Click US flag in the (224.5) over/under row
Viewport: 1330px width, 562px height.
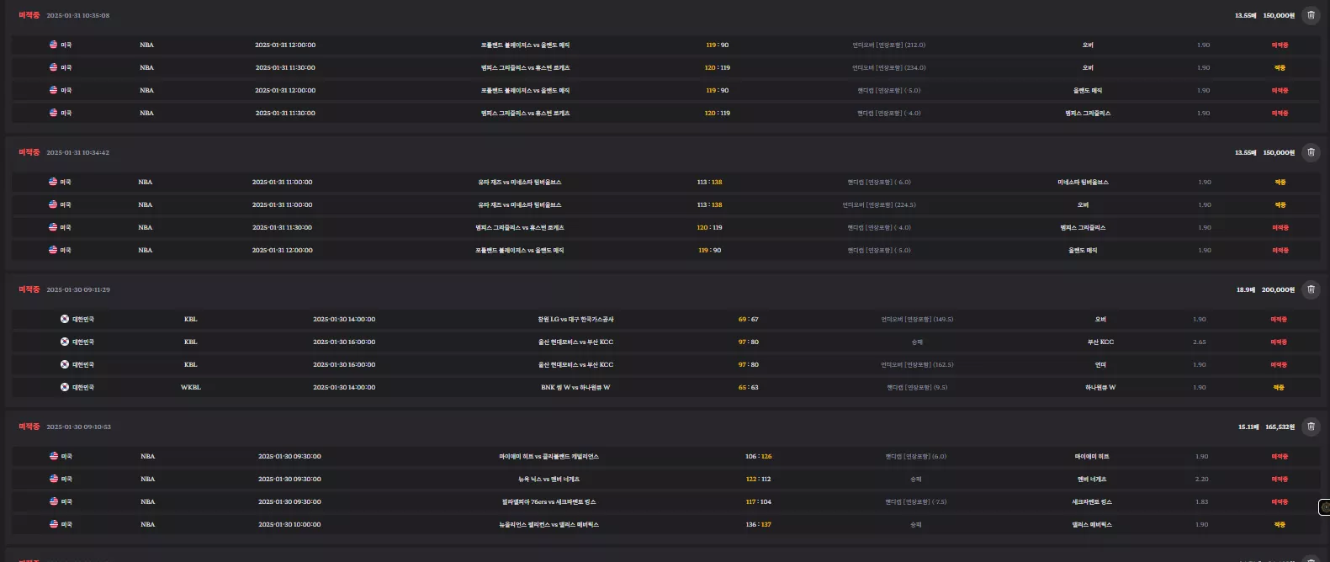tap(53, 204)
